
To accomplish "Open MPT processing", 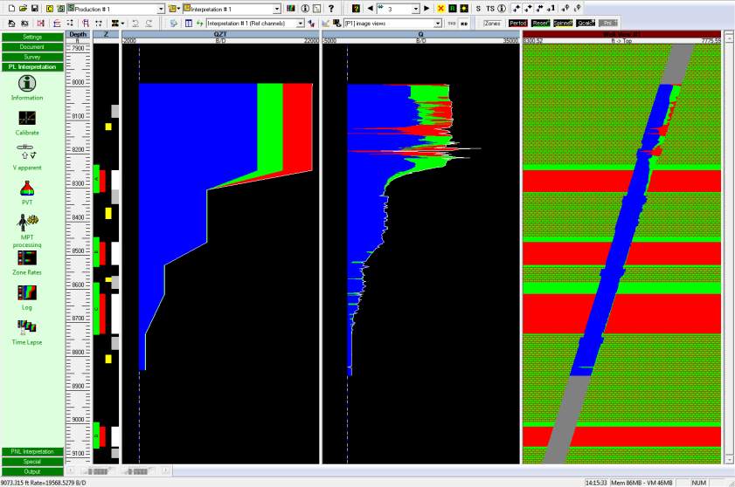I will [x=27, y=230].
